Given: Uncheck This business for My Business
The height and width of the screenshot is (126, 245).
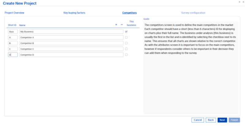Looking at the screenshot, I should click(126, 31).
